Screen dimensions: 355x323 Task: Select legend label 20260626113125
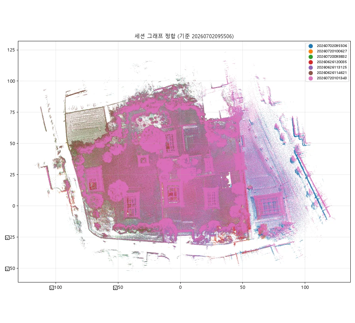[332, 67]
